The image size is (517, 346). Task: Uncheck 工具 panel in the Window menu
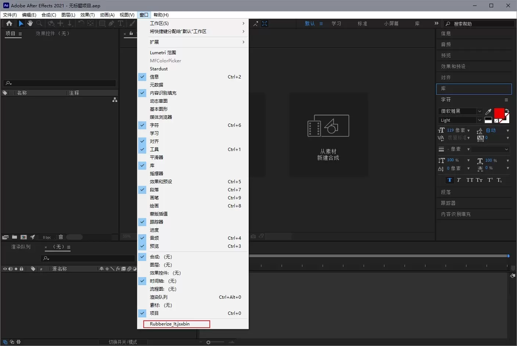pyautogui.click(x=193, y=150)
